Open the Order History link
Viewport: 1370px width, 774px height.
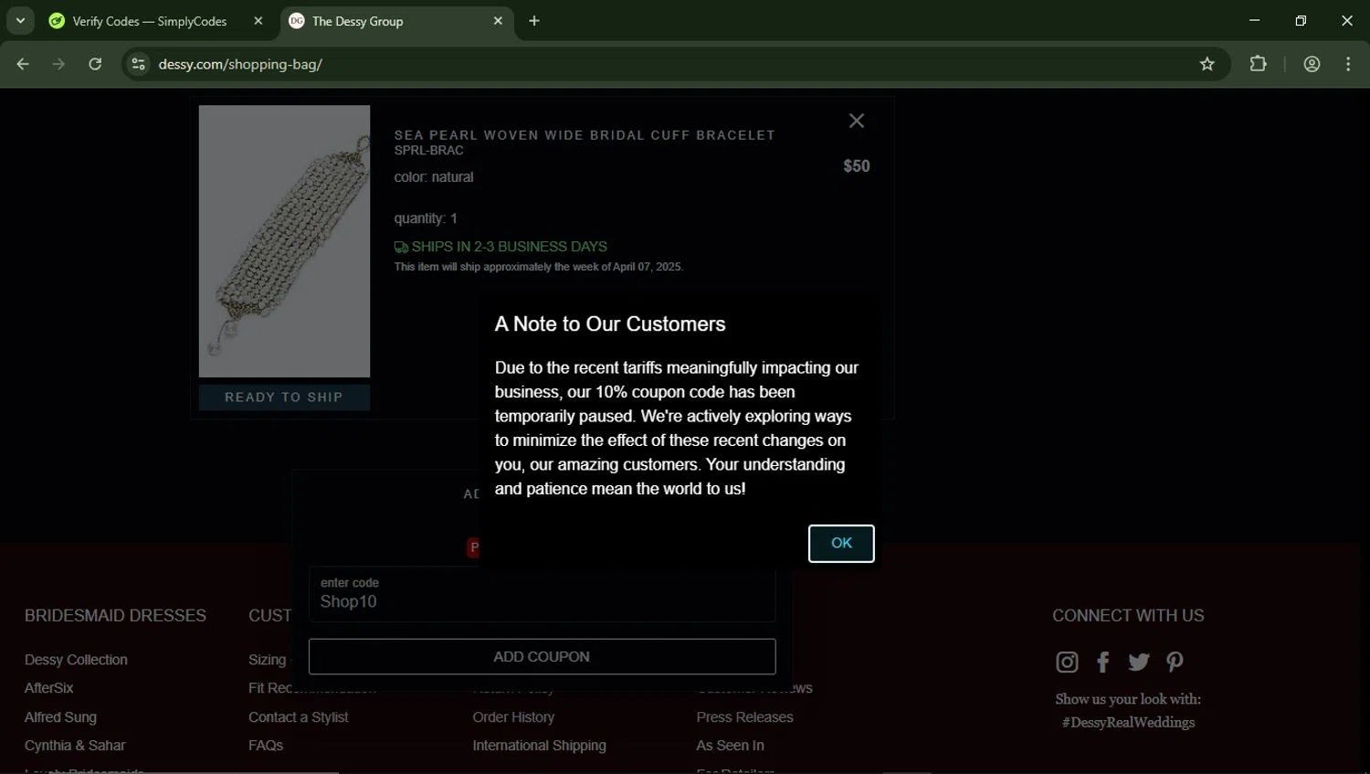tap(513, 717)
